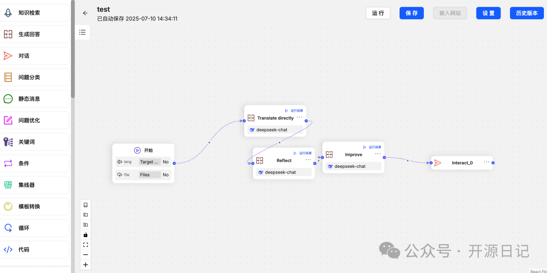Select the 问题分类 component label
The height and width of the screenshot is (273, 547).
[x=29, y=77]
